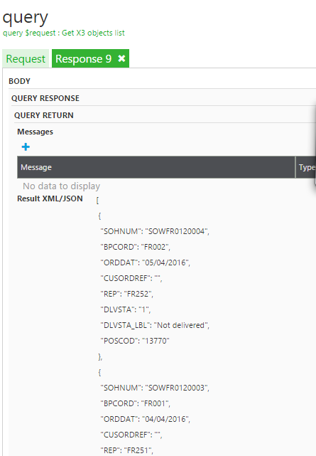Open the 'Get X3 objects list' subtitle link
Image resolution: width=316 pixels, height=456 pixels.
tap(93, 33)
